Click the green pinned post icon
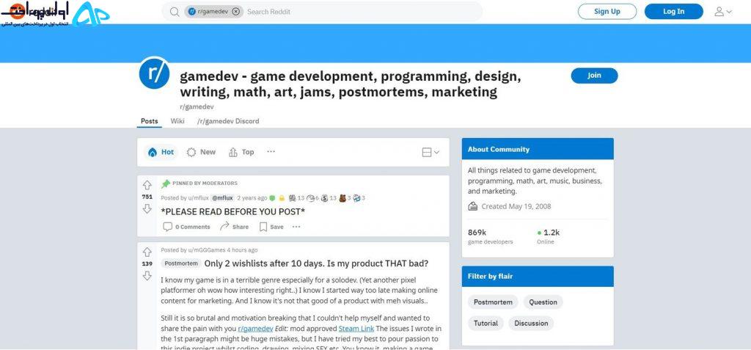The image size is (751, 350). click(x=166, y=183)
